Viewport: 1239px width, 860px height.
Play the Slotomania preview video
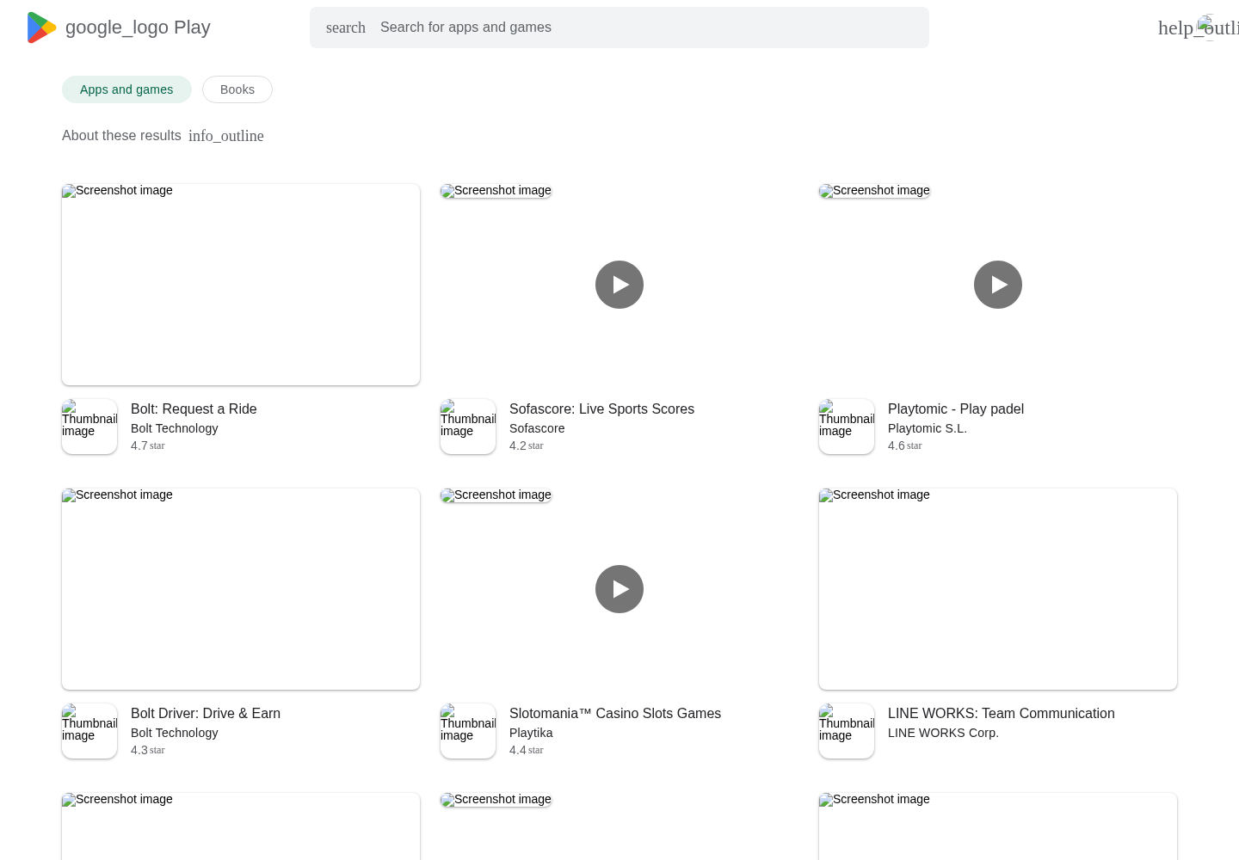pos(619,589)
